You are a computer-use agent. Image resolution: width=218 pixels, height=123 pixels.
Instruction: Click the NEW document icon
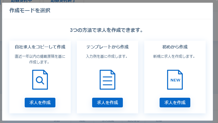pyautogui.click(x=175, y=80)
